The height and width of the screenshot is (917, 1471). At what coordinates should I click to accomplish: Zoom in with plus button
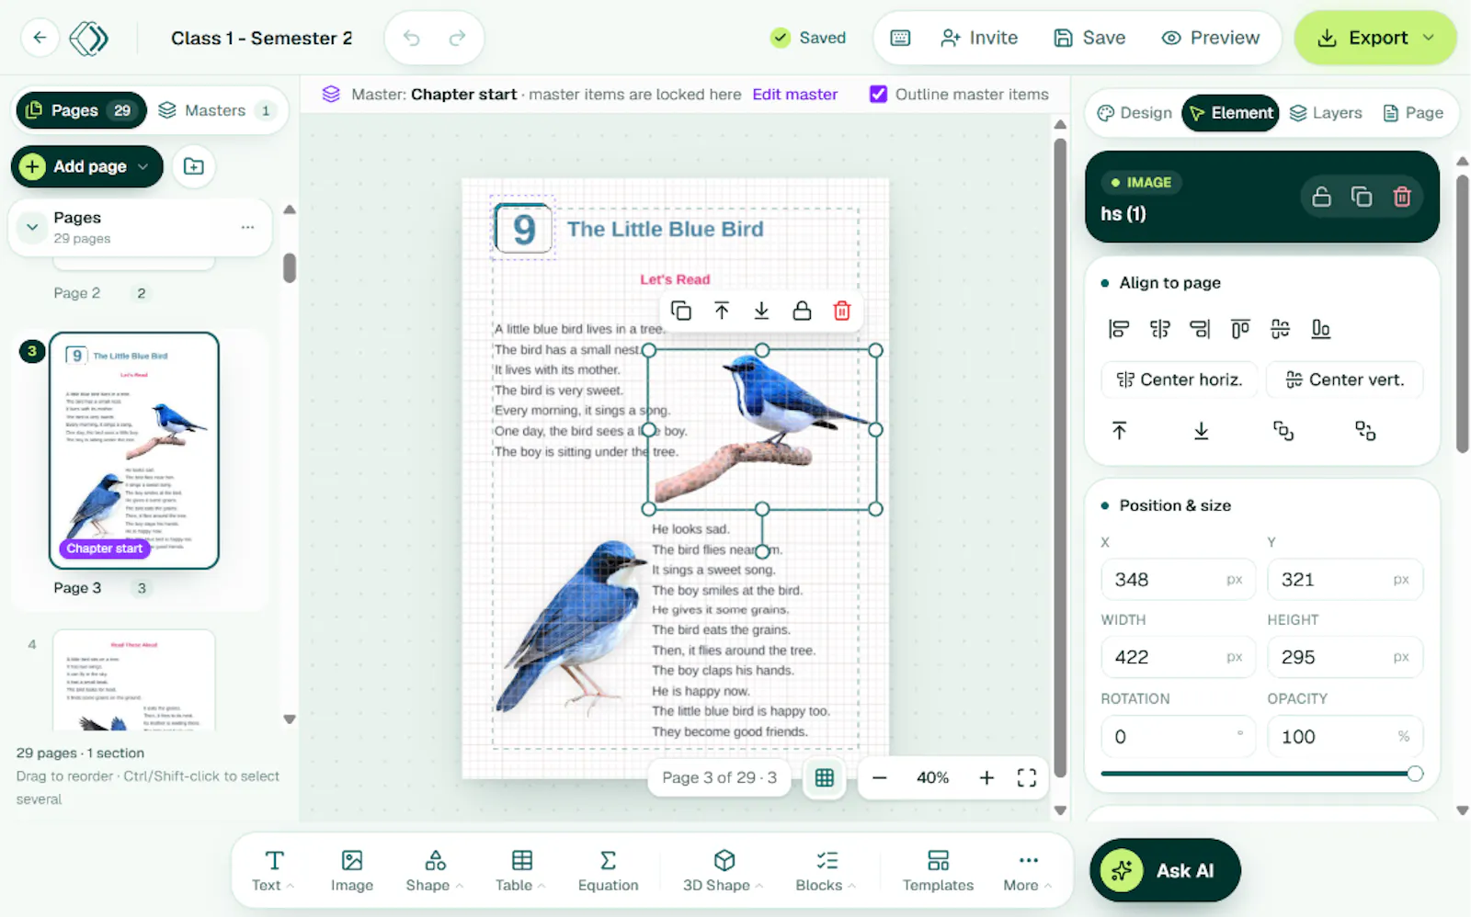(986, 778)
